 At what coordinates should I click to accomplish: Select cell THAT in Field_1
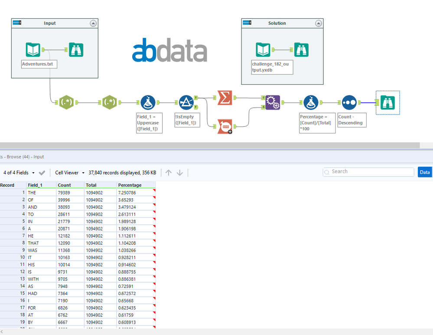[x=42, y=243]
